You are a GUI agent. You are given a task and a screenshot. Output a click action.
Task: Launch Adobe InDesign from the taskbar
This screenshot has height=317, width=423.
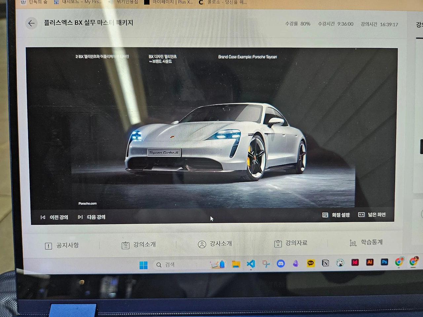pyautogui.click(x=355, y=262)
